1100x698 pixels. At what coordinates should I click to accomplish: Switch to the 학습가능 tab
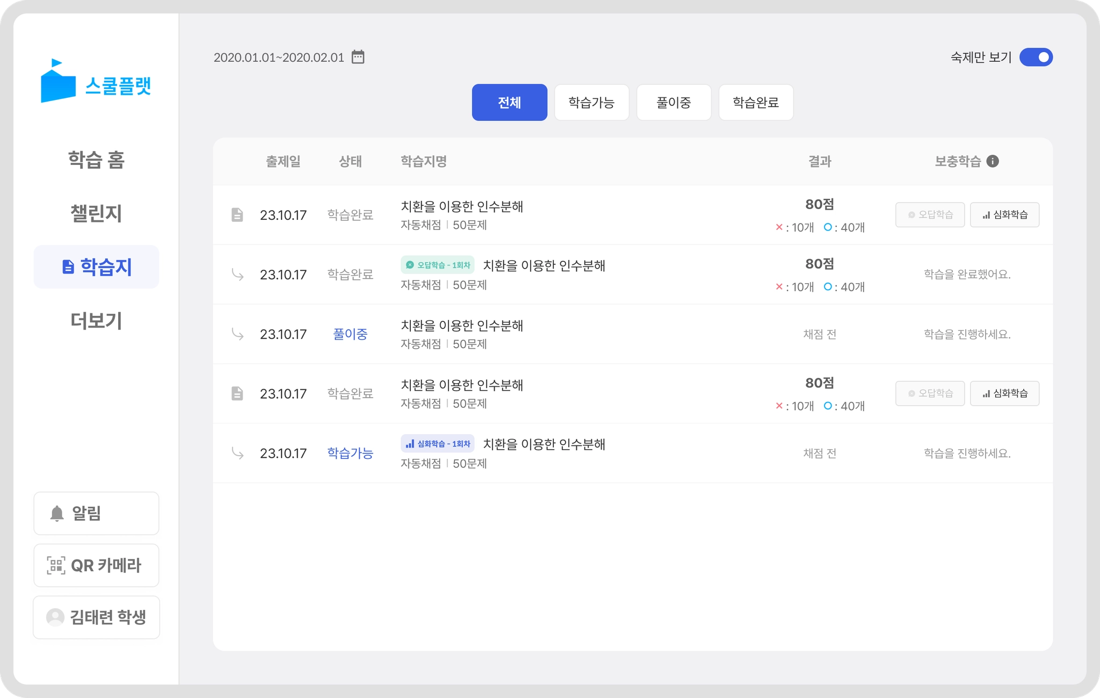pyautogui.click(x=591, y=103)
